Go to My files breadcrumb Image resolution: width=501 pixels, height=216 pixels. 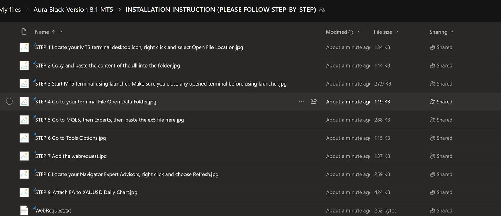pyautogui.click(x=10, y=10)
